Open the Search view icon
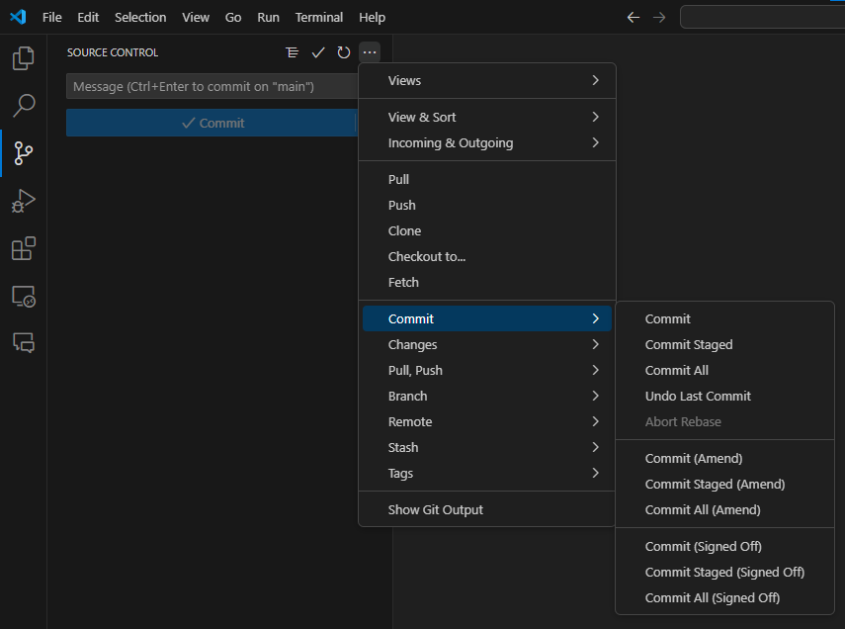 click(x=23, y=106)
